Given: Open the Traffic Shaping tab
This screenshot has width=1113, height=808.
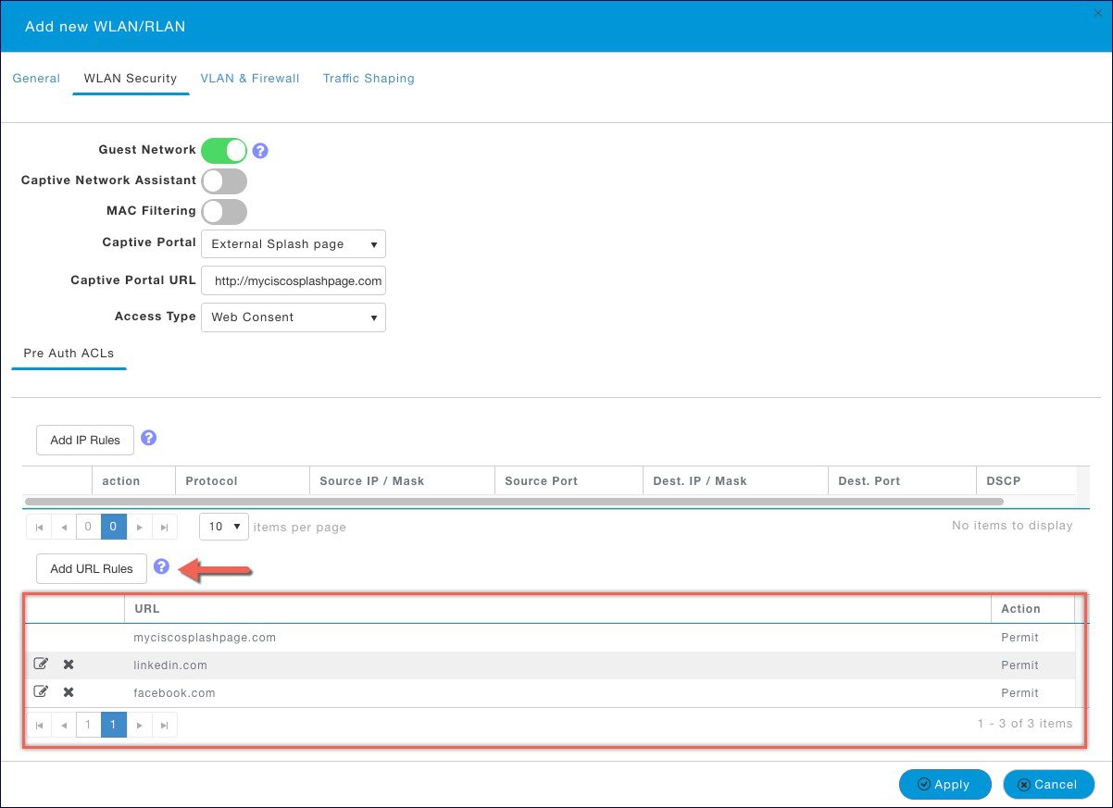Looking at the screenshot, I should tap(369, 79).
